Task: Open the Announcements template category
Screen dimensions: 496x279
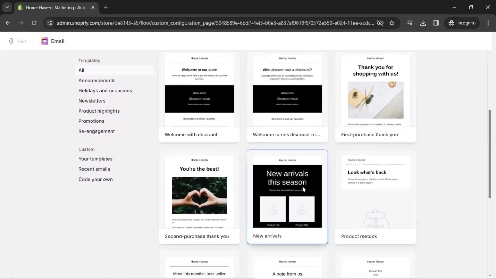Action: (97, 80)
